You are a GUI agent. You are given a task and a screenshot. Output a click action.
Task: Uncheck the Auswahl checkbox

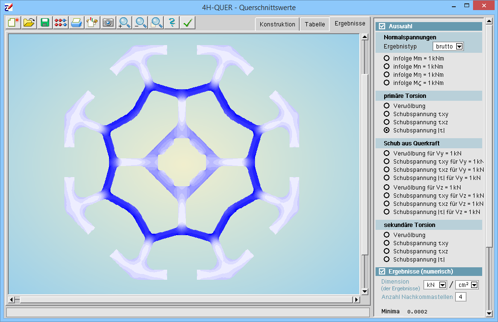point(382,26)
